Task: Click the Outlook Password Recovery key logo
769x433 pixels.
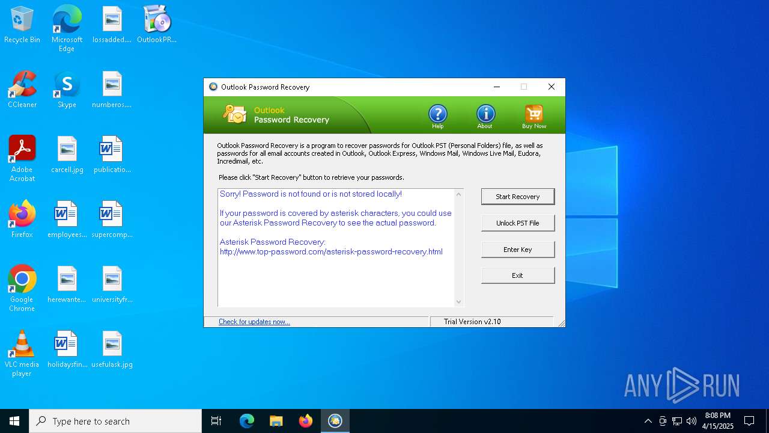Action: [234, 113]
